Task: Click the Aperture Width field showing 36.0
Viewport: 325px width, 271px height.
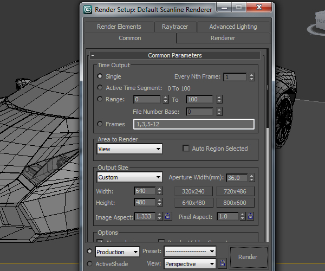Action: (237, 178)
